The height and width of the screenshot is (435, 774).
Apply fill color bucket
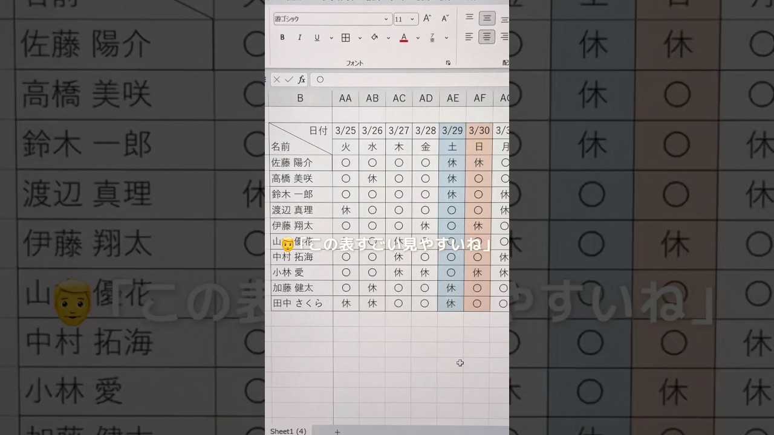click(x=374, y=37)
